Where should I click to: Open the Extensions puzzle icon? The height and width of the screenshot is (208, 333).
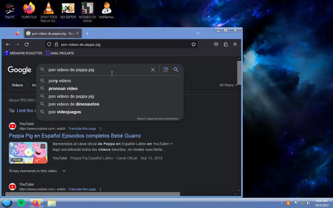pyautogui.click(x=226, y=44)
